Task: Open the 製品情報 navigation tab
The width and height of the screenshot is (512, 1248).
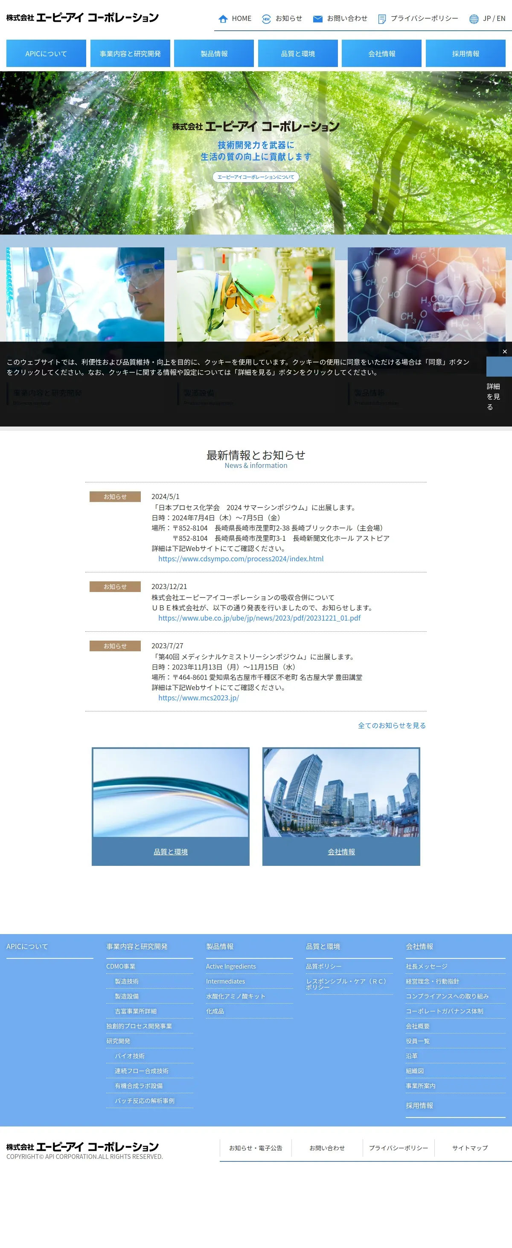Action: (x=214, y=53)
